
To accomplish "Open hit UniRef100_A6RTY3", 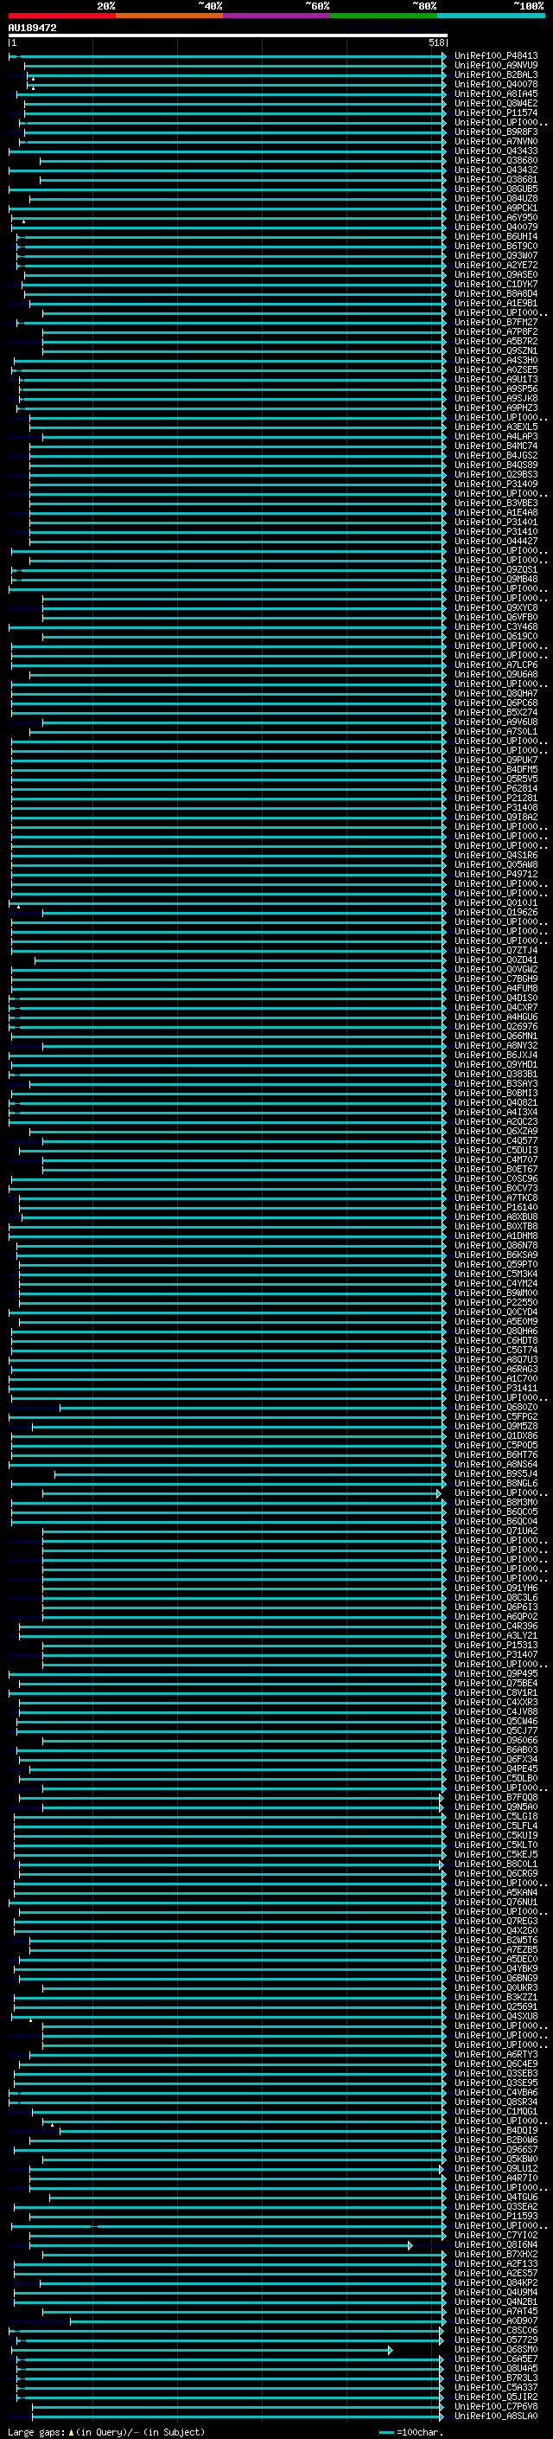I will 496,2055.
